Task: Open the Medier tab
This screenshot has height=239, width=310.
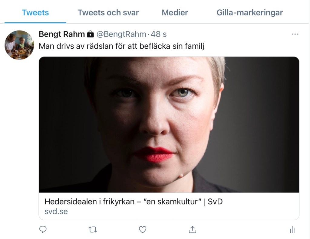Action: coord(175,13)
